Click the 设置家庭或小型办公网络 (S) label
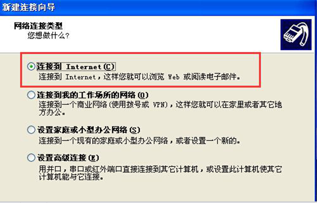 pyautogui.click(x=88, y=130)
